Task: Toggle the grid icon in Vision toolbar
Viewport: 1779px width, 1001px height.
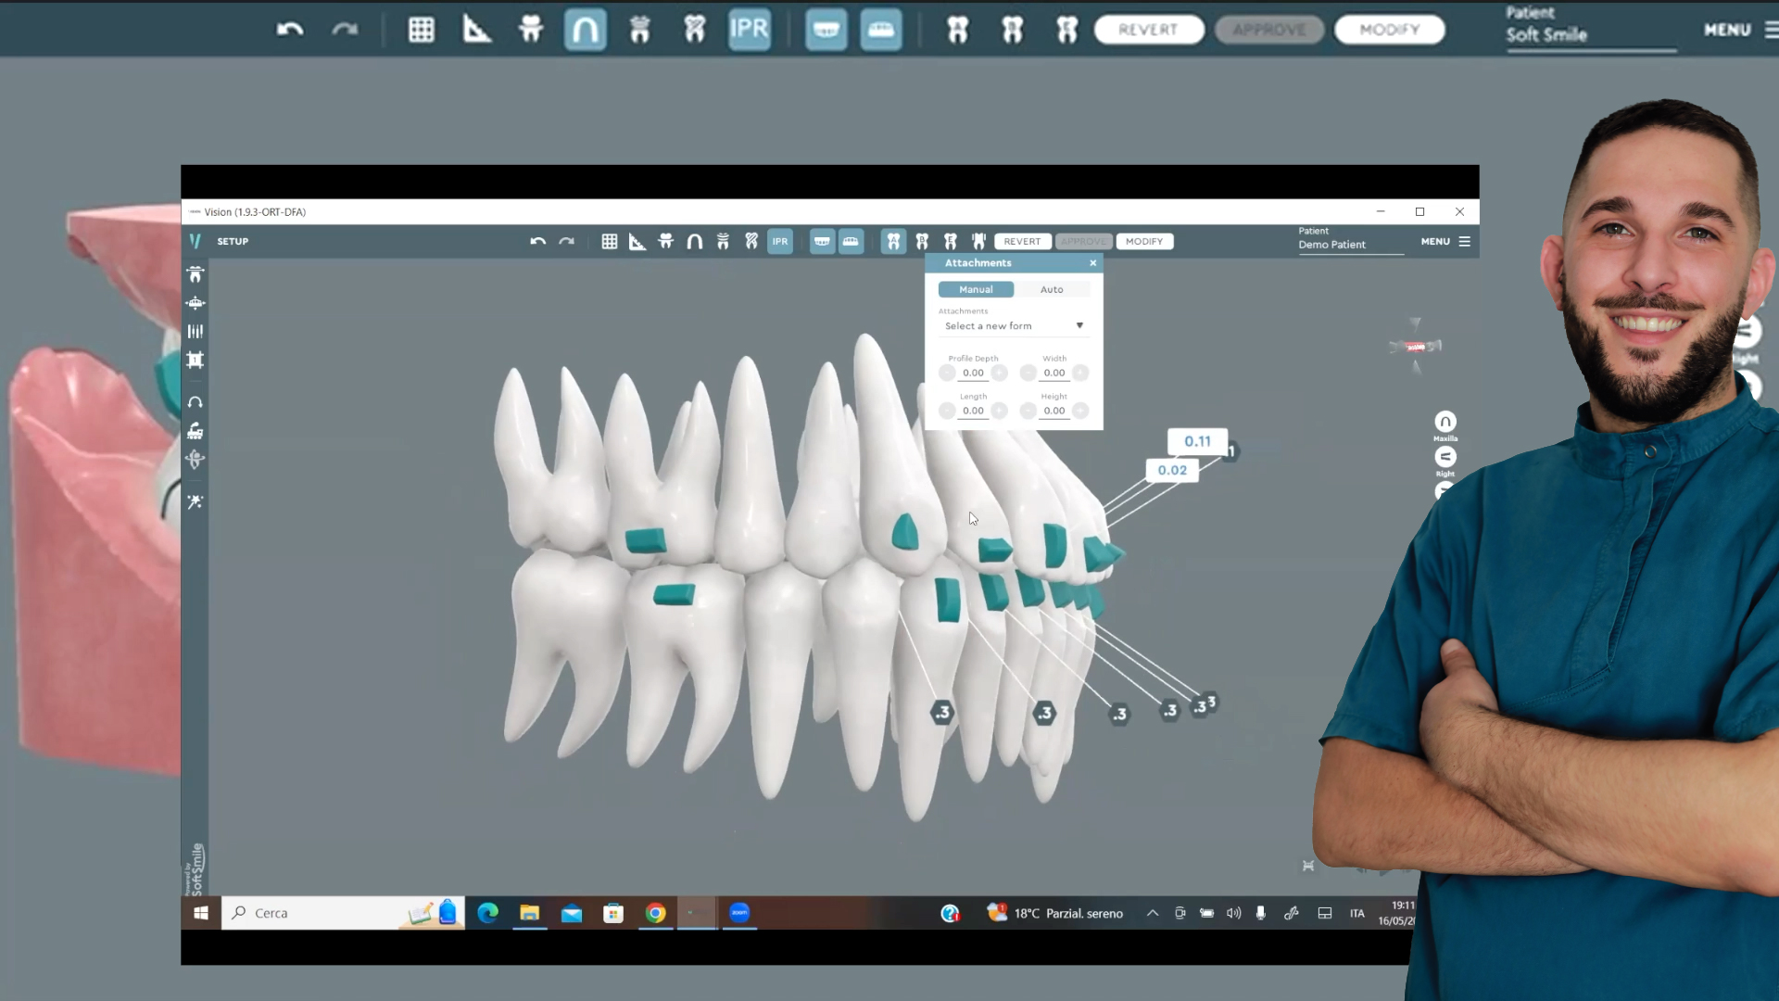Action: click(609, 241)
